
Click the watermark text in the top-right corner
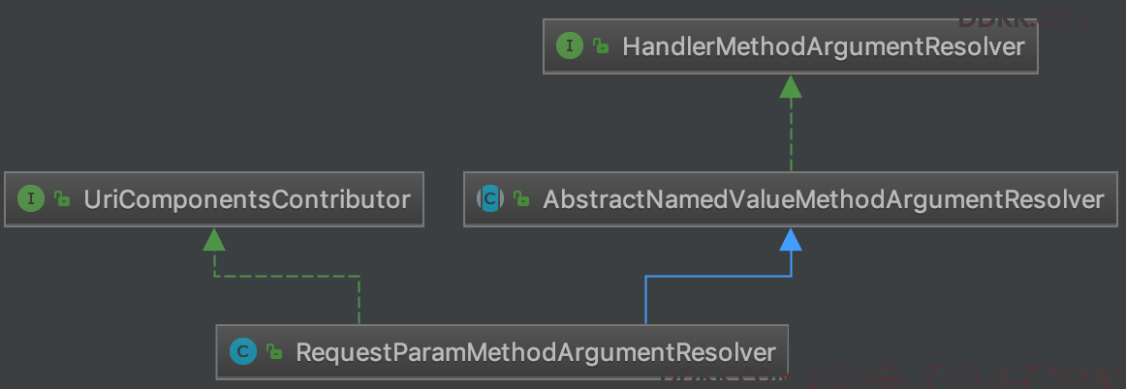1025,15
